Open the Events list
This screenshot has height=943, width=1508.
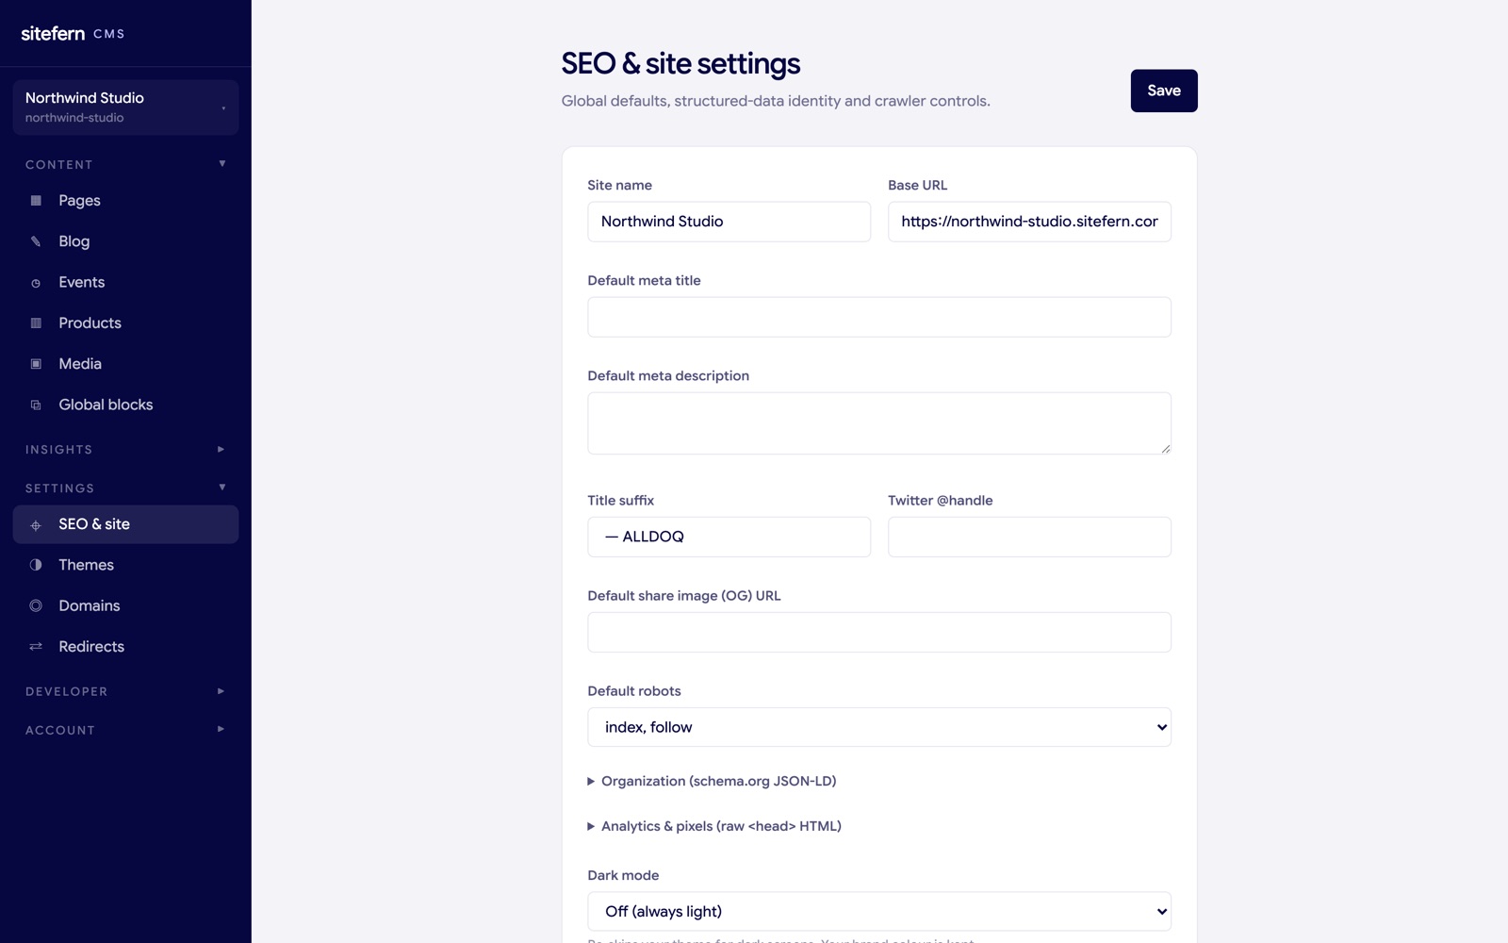tap(125, 282)
